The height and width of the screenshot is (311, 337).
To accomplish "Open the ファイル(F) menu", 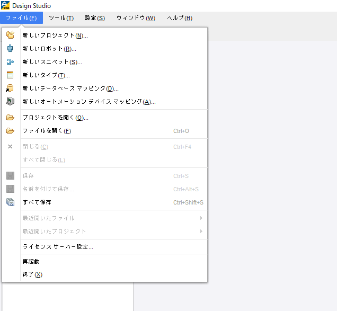I will pyautogui.click(x=22, y=18).
